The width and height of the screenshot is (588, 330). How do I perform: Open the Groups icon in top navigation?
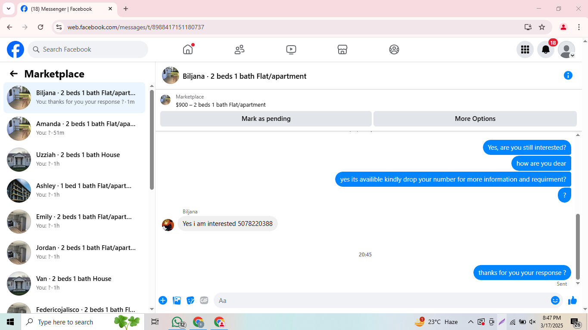tap(394, 49)
